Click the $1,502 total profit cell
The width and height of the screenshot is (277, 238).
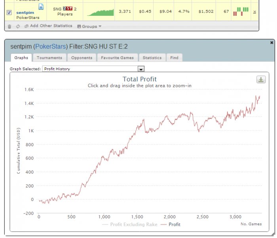[x=206, y=11]
